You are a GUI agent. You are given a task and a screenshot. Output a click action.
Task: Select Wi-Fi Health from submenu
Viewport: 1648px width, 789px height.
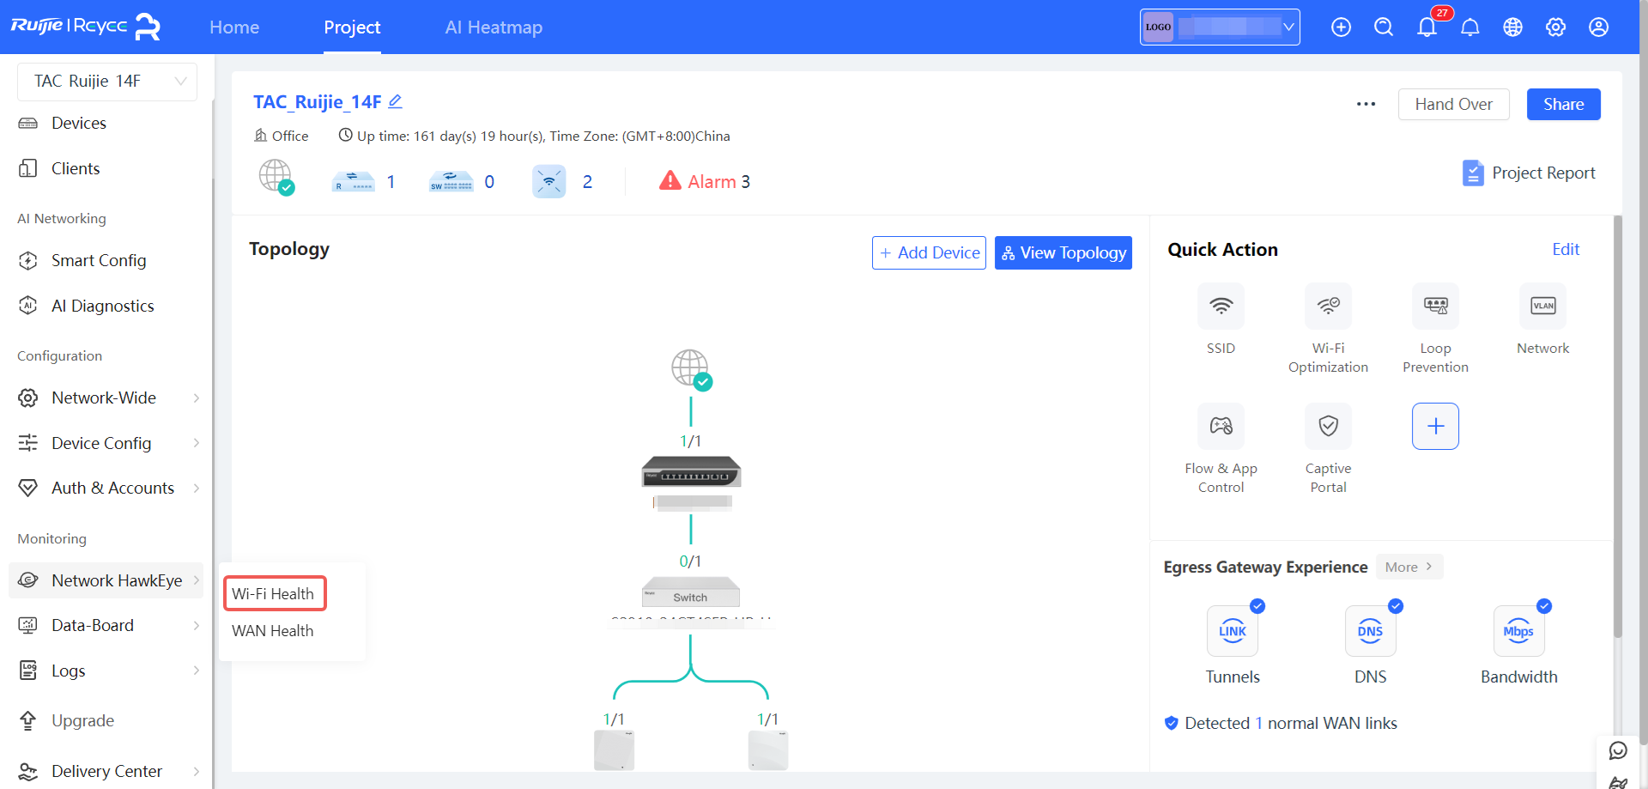274,594
